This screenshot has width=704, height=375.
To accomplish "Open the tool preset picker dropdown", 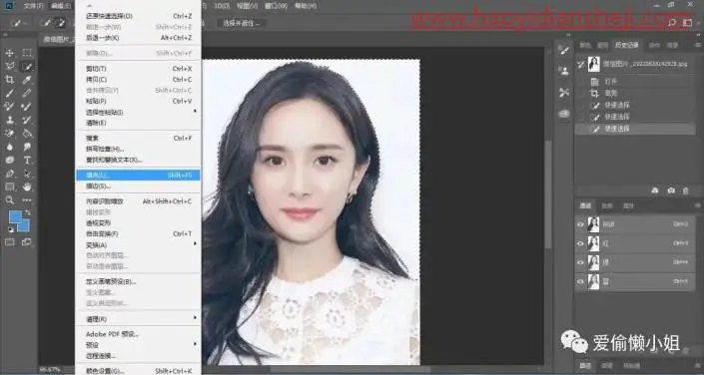I will pyautogui.click(x=26, y=23).
